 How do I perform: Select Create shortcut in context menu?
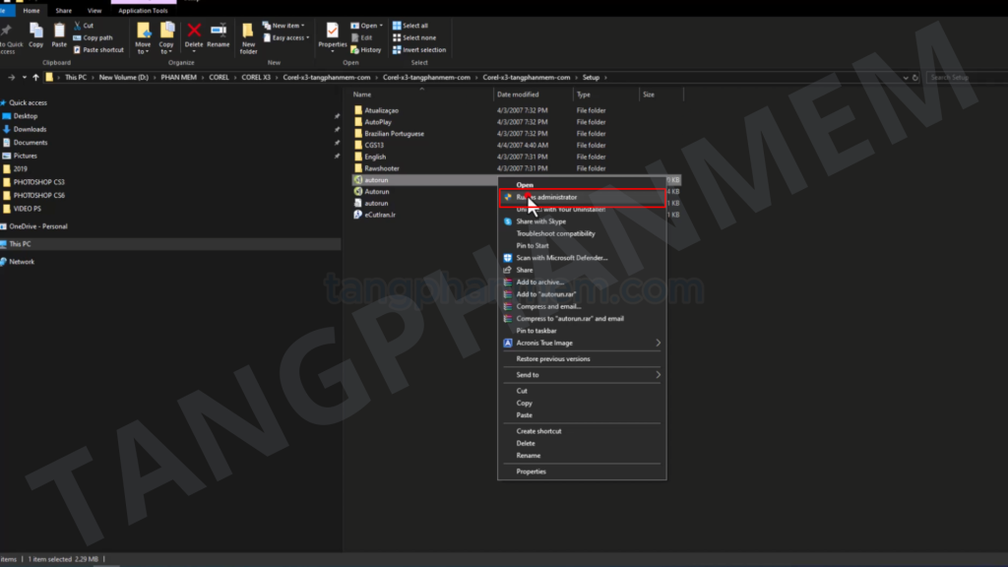coord(538,431)
